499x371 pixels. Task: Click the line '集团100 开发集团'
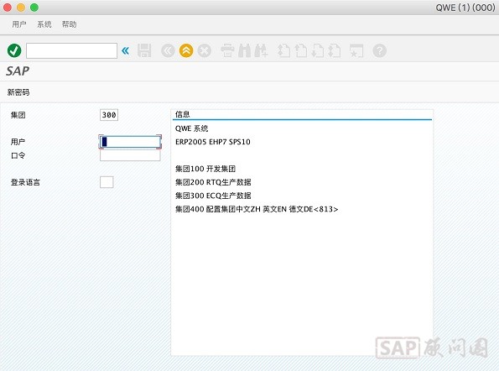pos(205,169)
